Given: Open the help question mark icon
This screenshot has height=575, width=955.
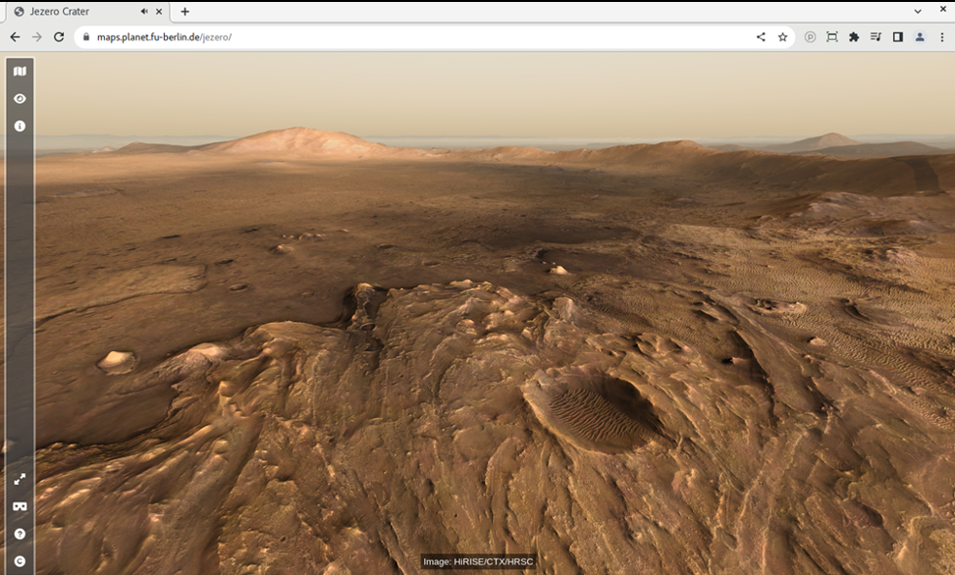Looking at the screenshot, I should (x=20, y=535).
